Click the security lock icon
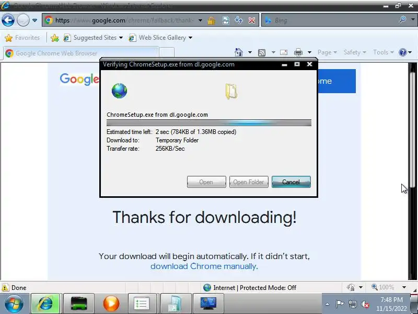This screenshot has width=418, height=314. click(212, 20)
